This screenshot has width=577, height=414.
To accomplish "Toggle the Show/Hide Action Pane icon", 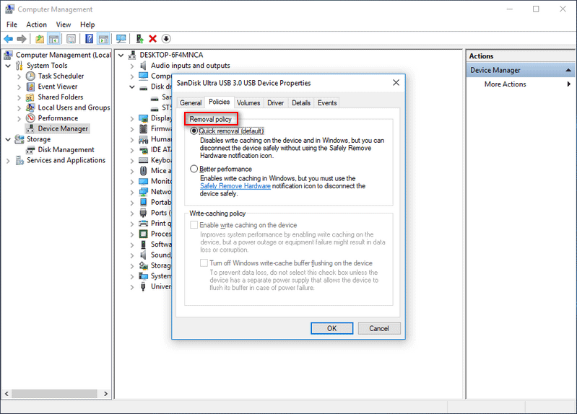I will (x=103, y=39).
